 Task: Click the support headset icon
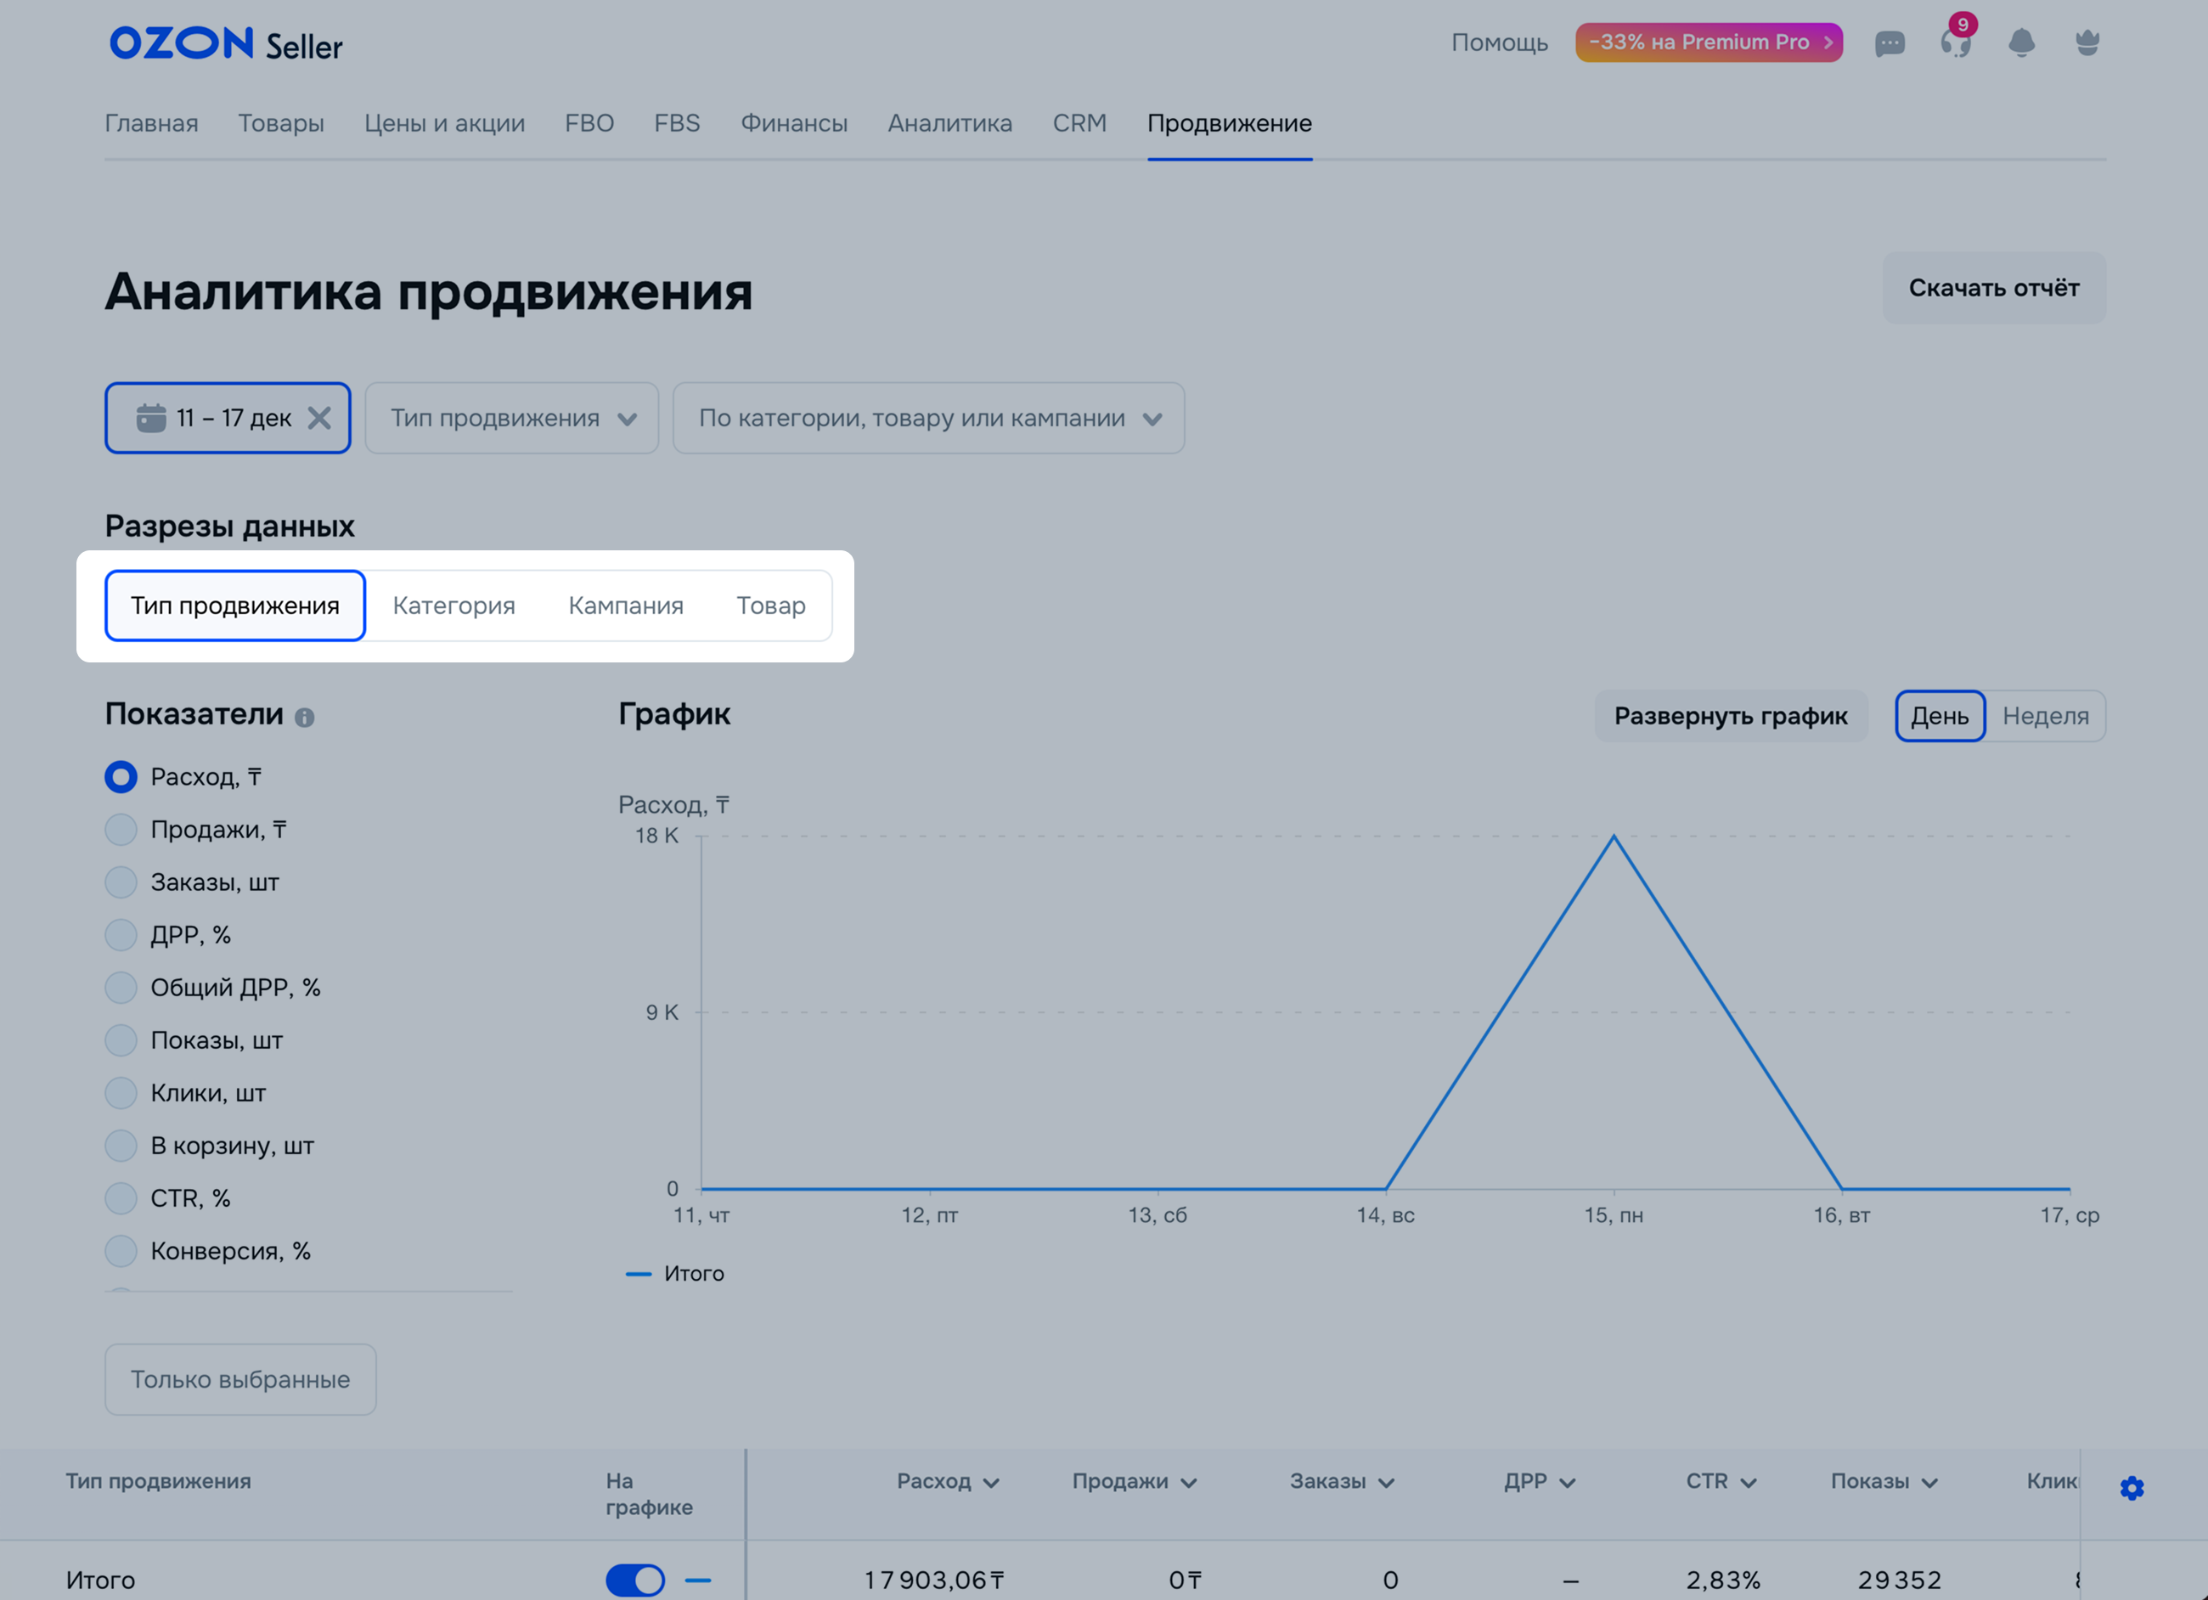point(1955,42)
